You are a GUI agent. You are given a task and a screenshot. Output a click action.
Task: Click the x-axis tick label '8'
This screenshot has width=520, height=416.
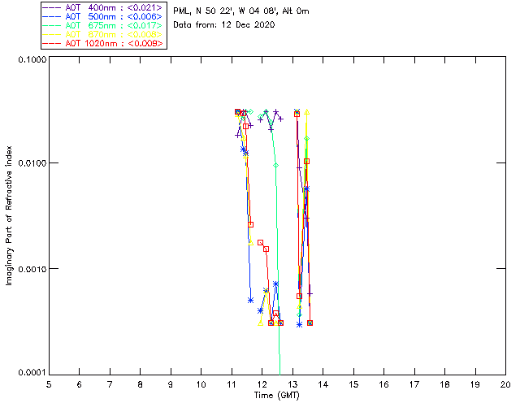point(141,384)
